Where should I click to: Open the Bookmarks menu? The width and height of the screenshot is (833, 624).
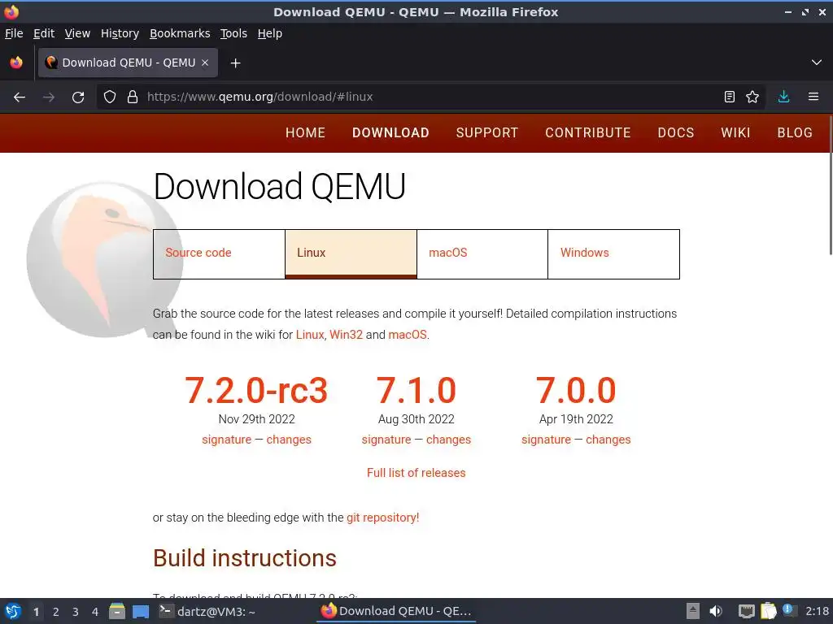(x=180, y=33)
